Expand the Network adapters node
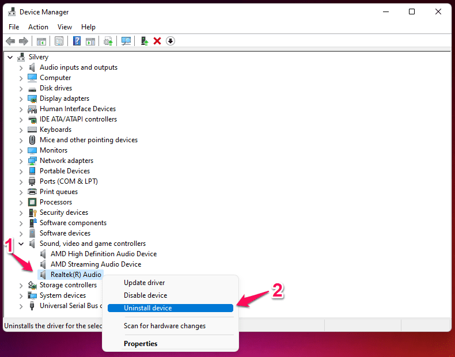455x357 pixels. 21,161
